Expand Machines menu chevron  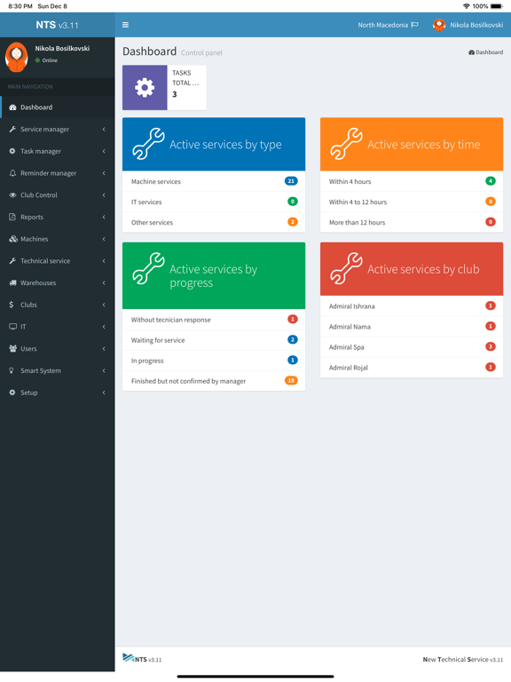pos(104,239)
